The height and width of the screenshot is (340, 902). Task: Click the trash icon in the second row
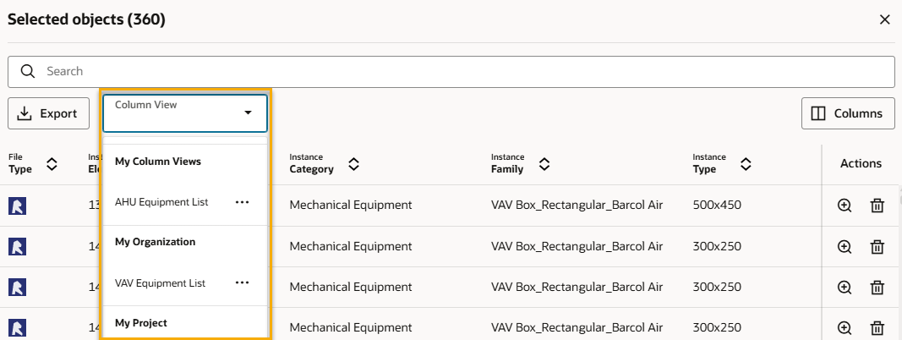coord(877,246)
